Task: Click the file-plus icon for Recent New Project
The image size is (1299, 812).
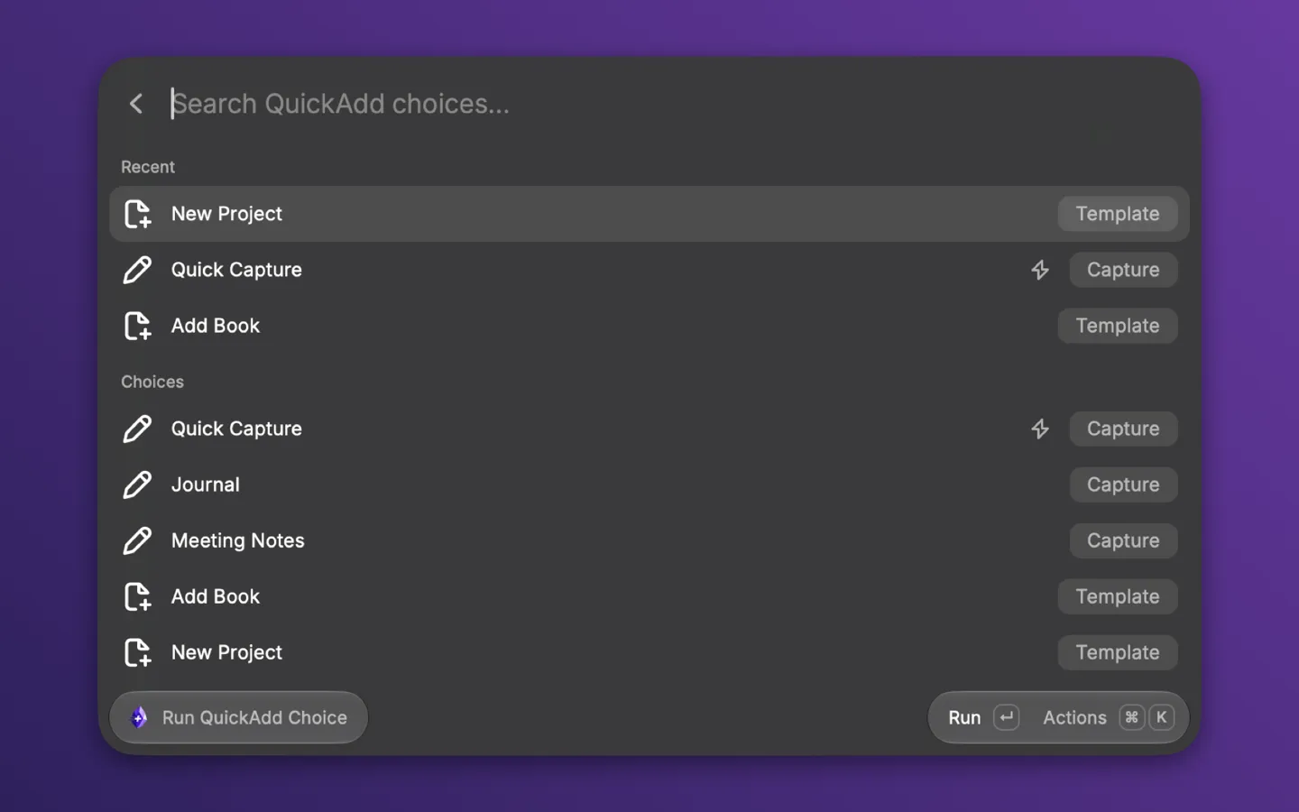Action: [137, 214]
